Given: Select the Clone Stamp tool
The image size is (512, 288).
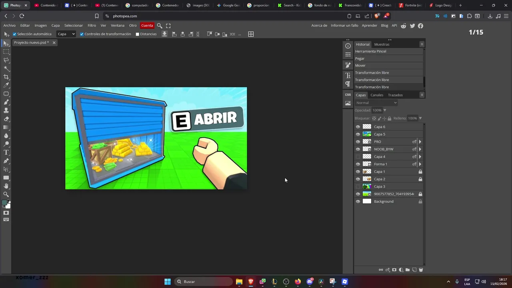Looking at the screenshot, I should pos(6,110).
